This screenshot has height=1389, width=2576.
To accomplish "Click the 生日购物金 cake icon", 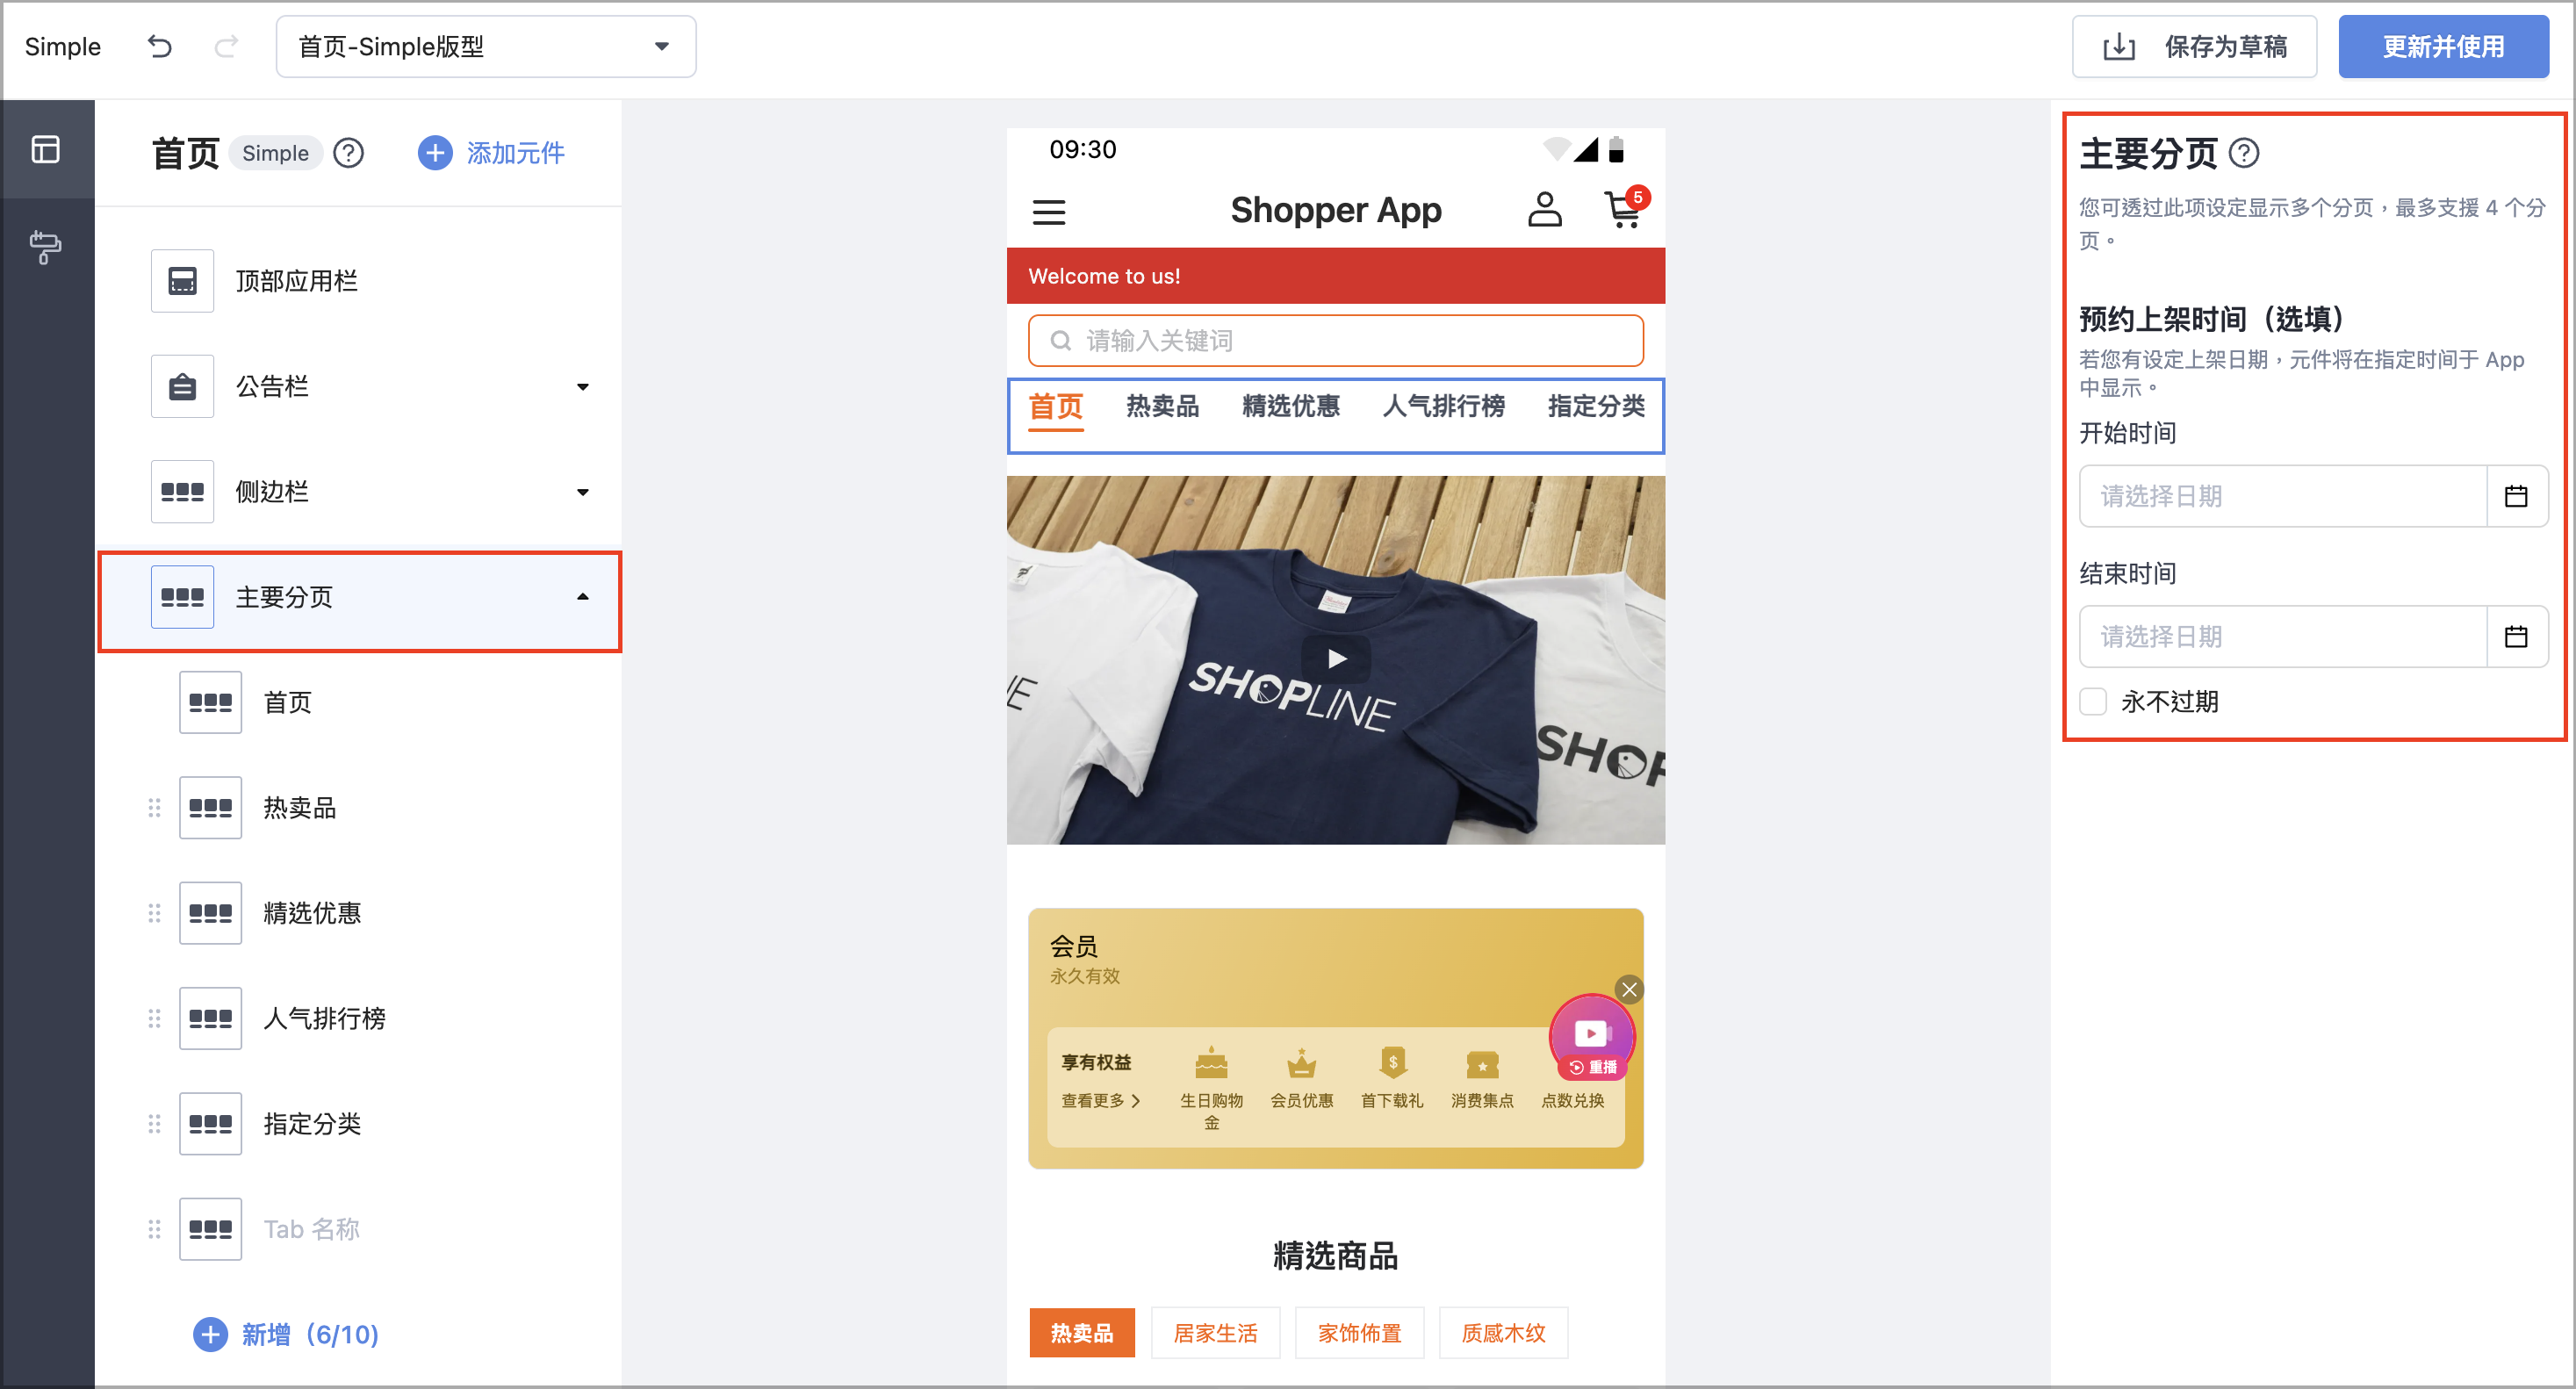I will tap(1211, 1063).
